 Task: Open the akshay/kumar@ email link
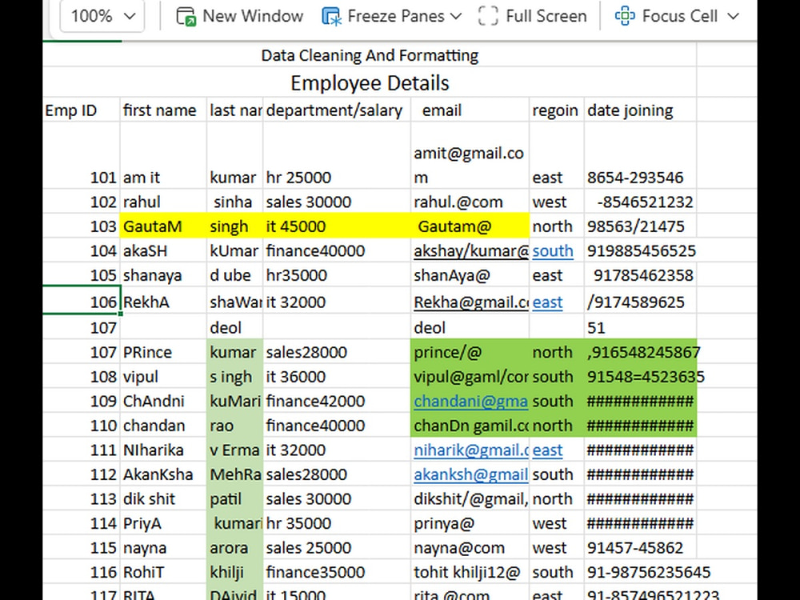(x=471, y=251)
